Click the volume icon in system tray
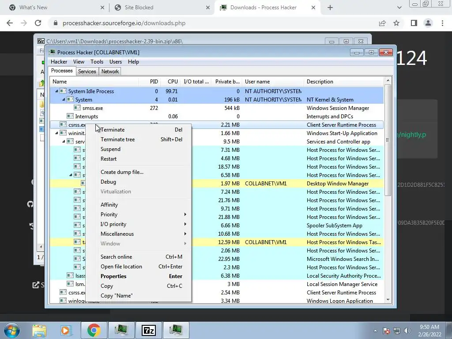This screenshot has width=452, height=339. (407, 331)
